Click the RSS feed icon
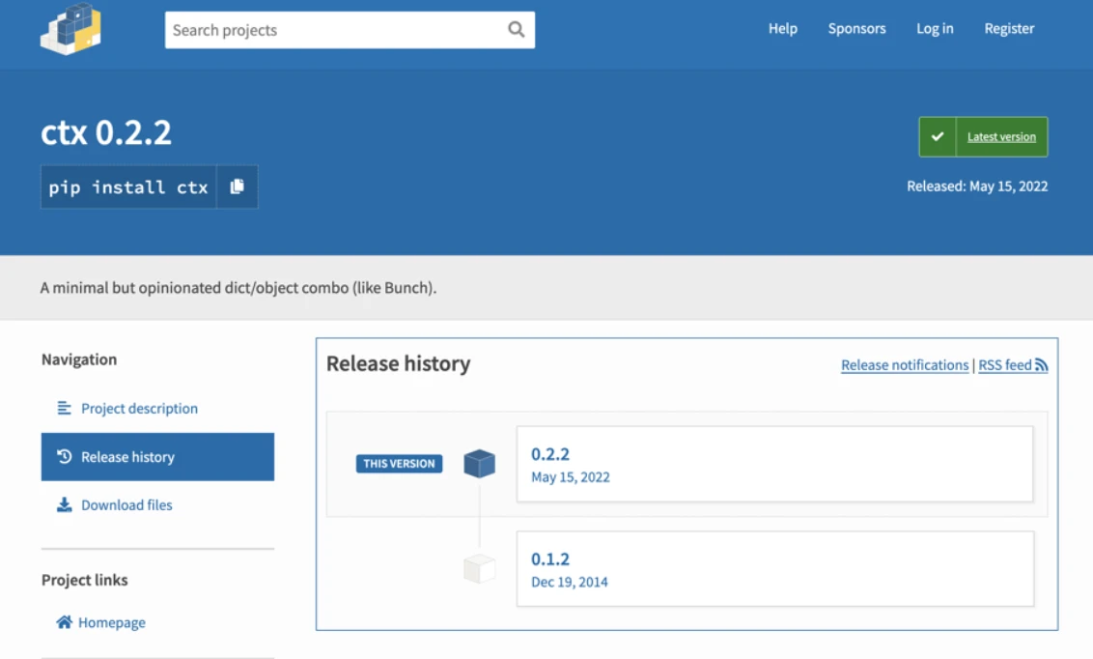This screenshot has height=659, width=1093. pyautogui.click(x=1041, y=365)
